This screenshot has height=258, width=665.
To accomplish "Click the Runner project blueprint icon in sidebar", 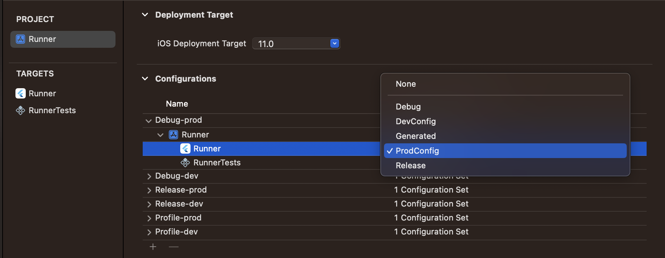I will coord(21,39).
